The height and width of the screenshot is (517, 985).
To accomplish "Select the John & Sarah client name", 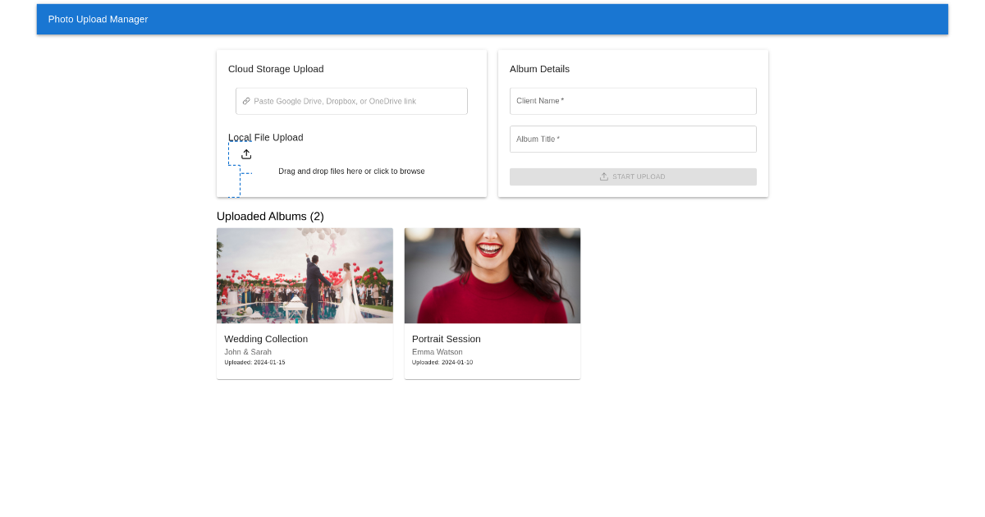I will [248, 352].
